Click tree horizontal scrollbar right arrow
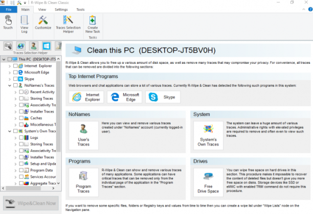Viewport: 313px width, 214px height. coord(53,188)
